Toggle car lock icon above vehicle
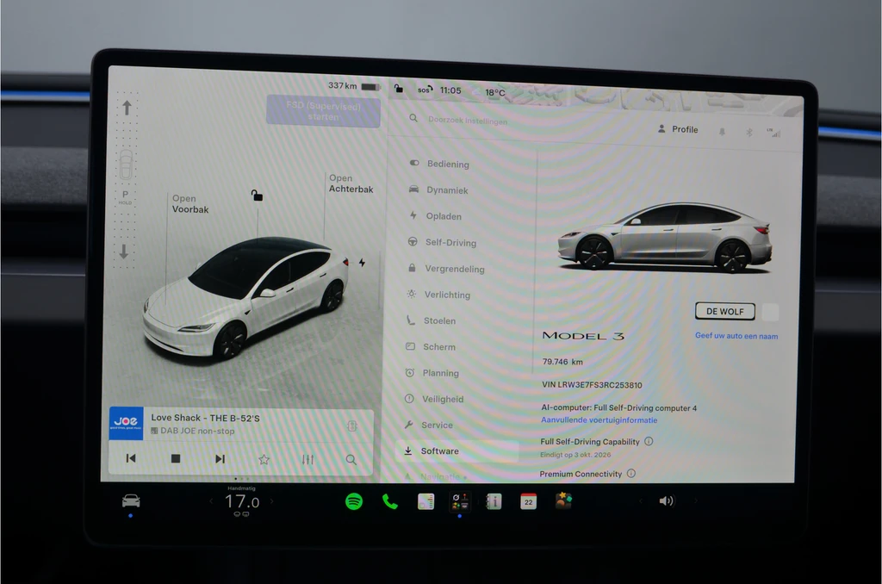The height and width of the screenshot is (584, 882). (x=257, y=196)
